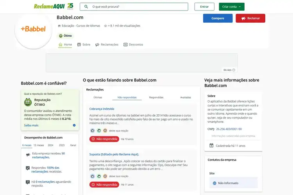293x195 pixels.
Task: Click the Descontos coupon icon
Action: 125,44
